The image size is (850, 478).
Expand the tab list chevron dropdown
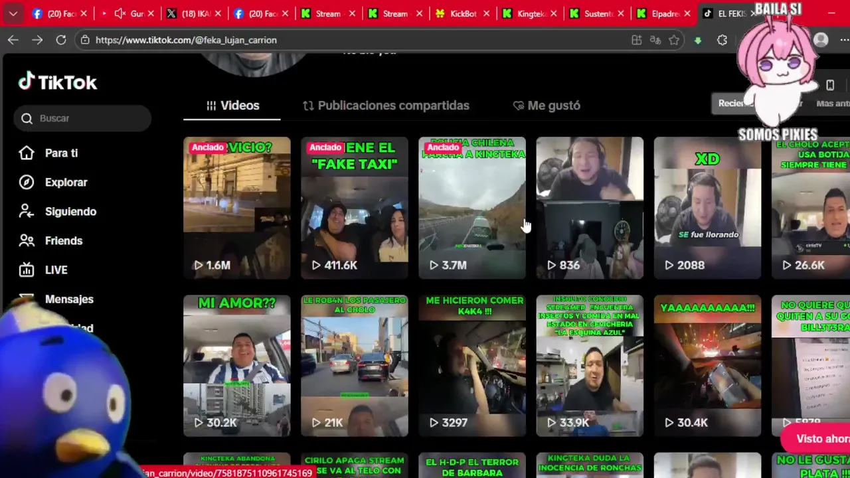pyautogui.click(x=13, y=13)
